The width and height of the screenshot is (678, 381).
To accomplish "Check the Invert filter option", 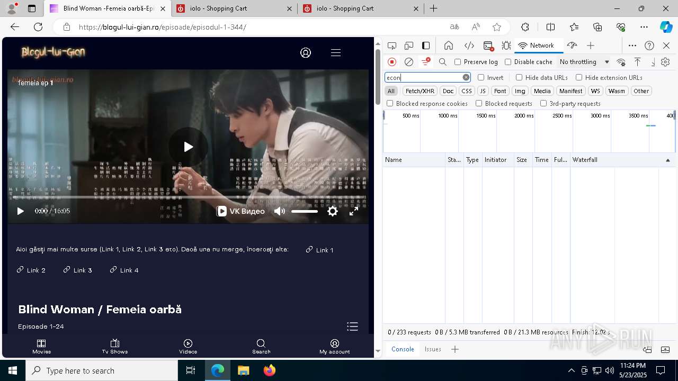I will (x=481, y=77).
